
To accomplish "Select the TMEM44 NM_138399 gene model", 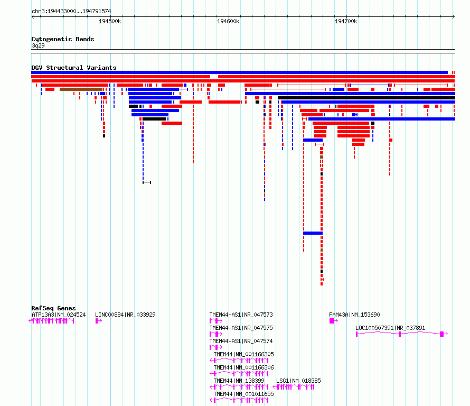I will pos(239,387).
